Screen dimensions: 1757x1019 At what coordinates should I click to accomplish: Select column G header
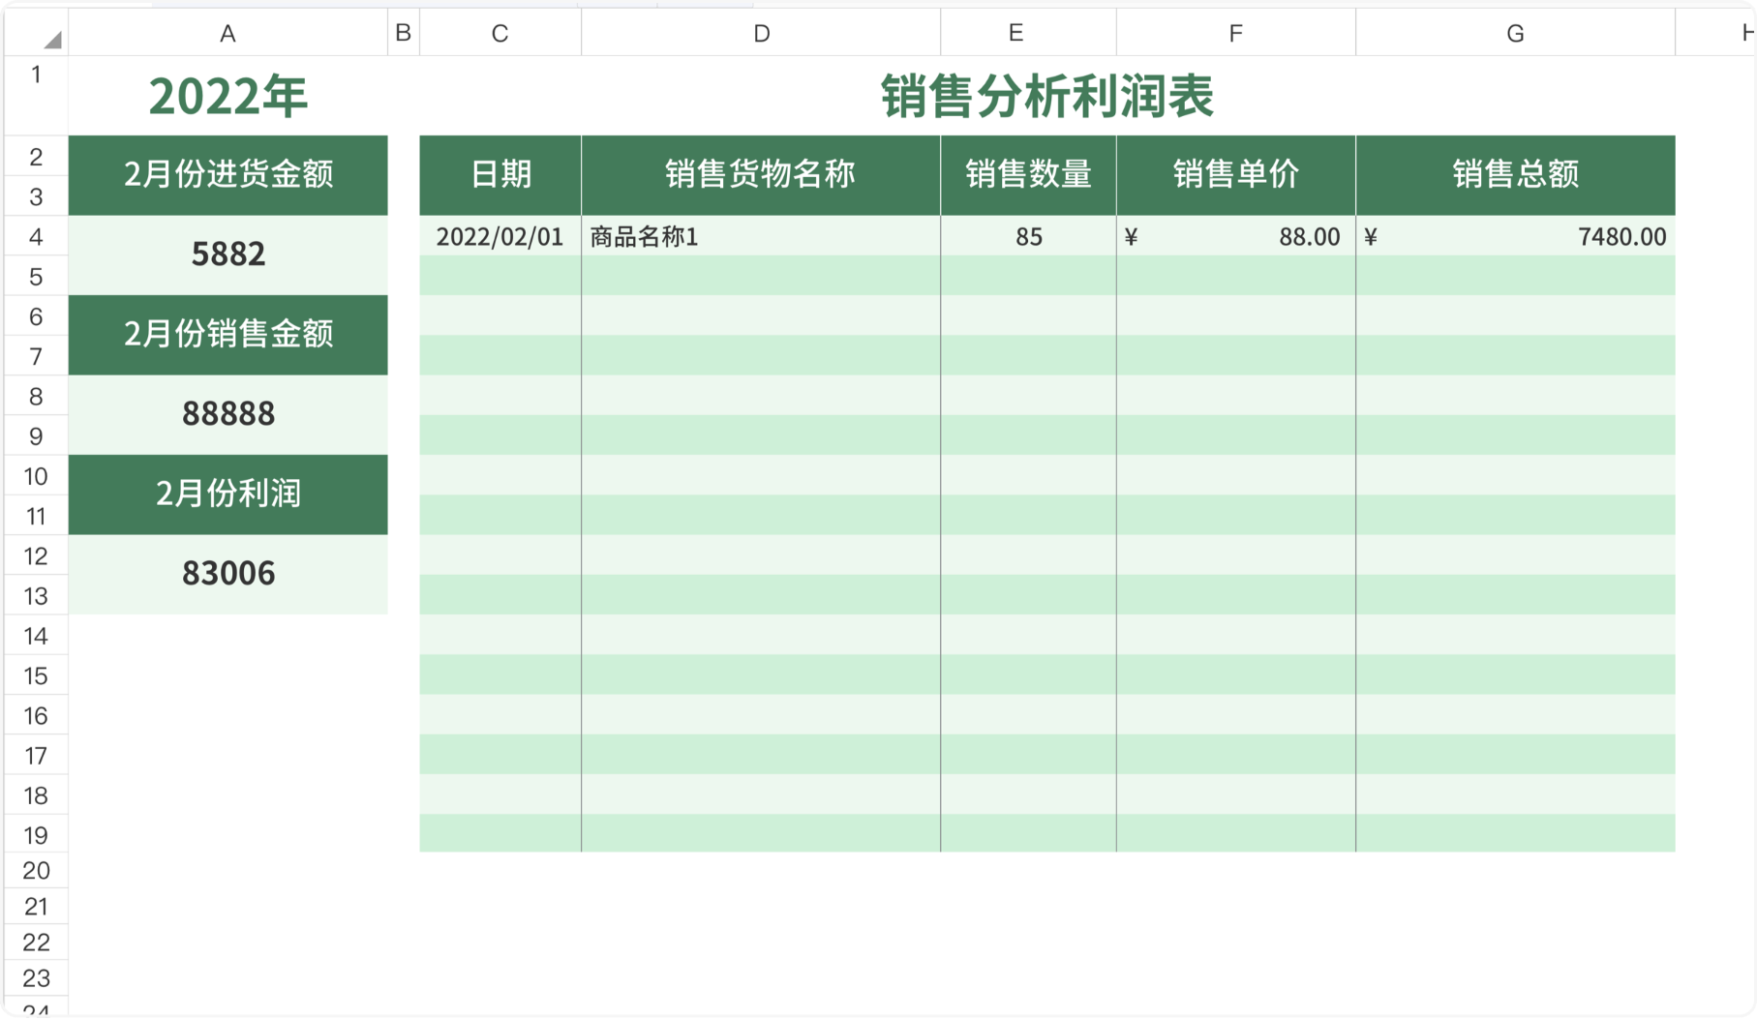1515,33
